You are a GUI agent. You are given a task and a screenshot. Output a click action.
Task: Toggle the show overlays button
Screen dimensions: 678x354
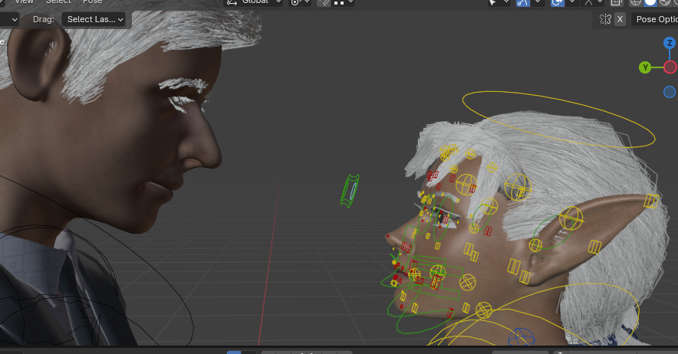(558, 2)
